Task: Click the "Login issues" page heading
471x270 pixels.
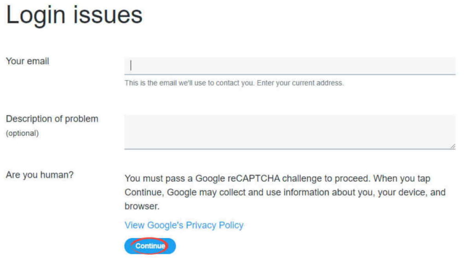Action: click(x=74, y=15)
